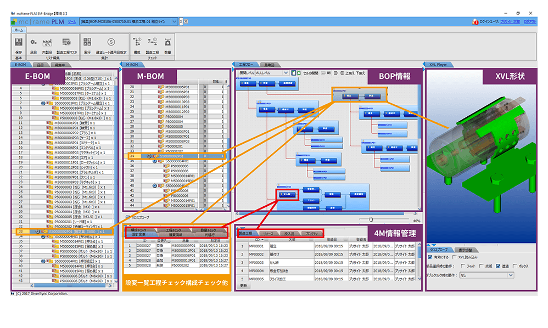Run aggregation with the 実行 icon

coord(87,42)
